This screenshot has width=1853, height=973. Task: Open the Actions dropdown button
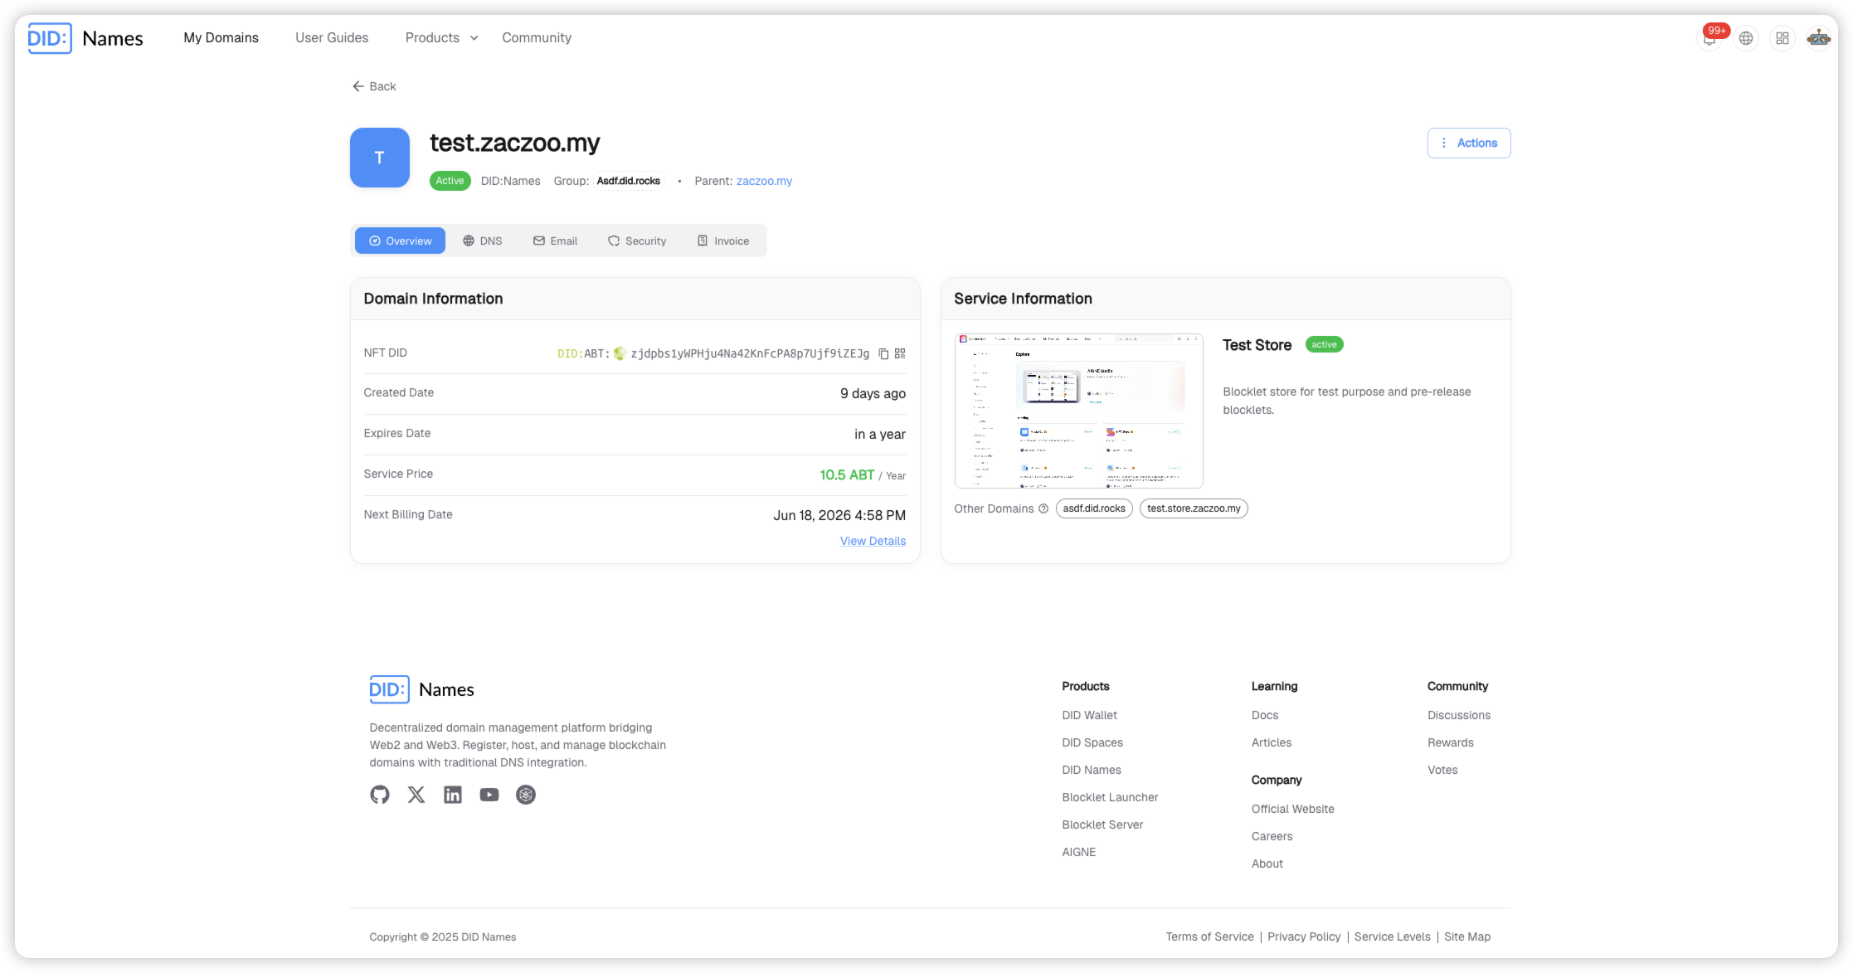1468,143
